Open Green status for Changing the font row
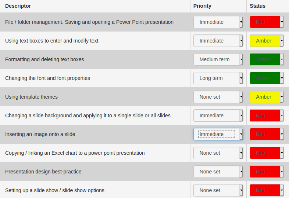 267,78
